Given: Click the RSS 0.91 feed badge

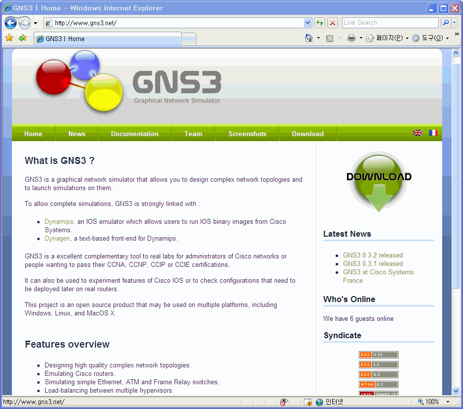Looking at the screenshot, I should [379, 355].
